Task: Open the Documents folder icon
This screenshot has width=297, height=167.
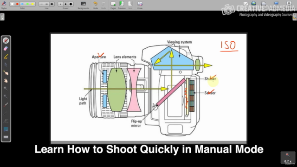Action: tap(264, 4)
